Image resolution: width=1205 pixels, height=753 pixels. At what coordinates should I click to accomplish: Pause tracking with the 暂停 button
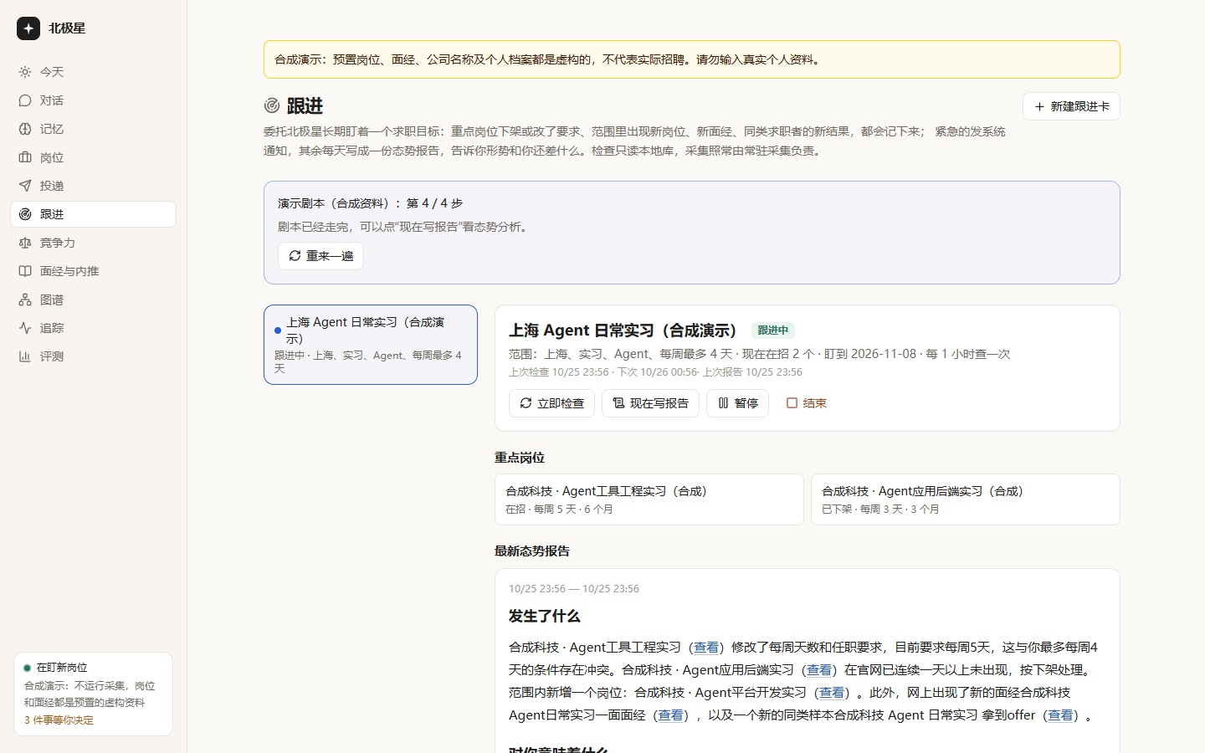click(737, 403)
